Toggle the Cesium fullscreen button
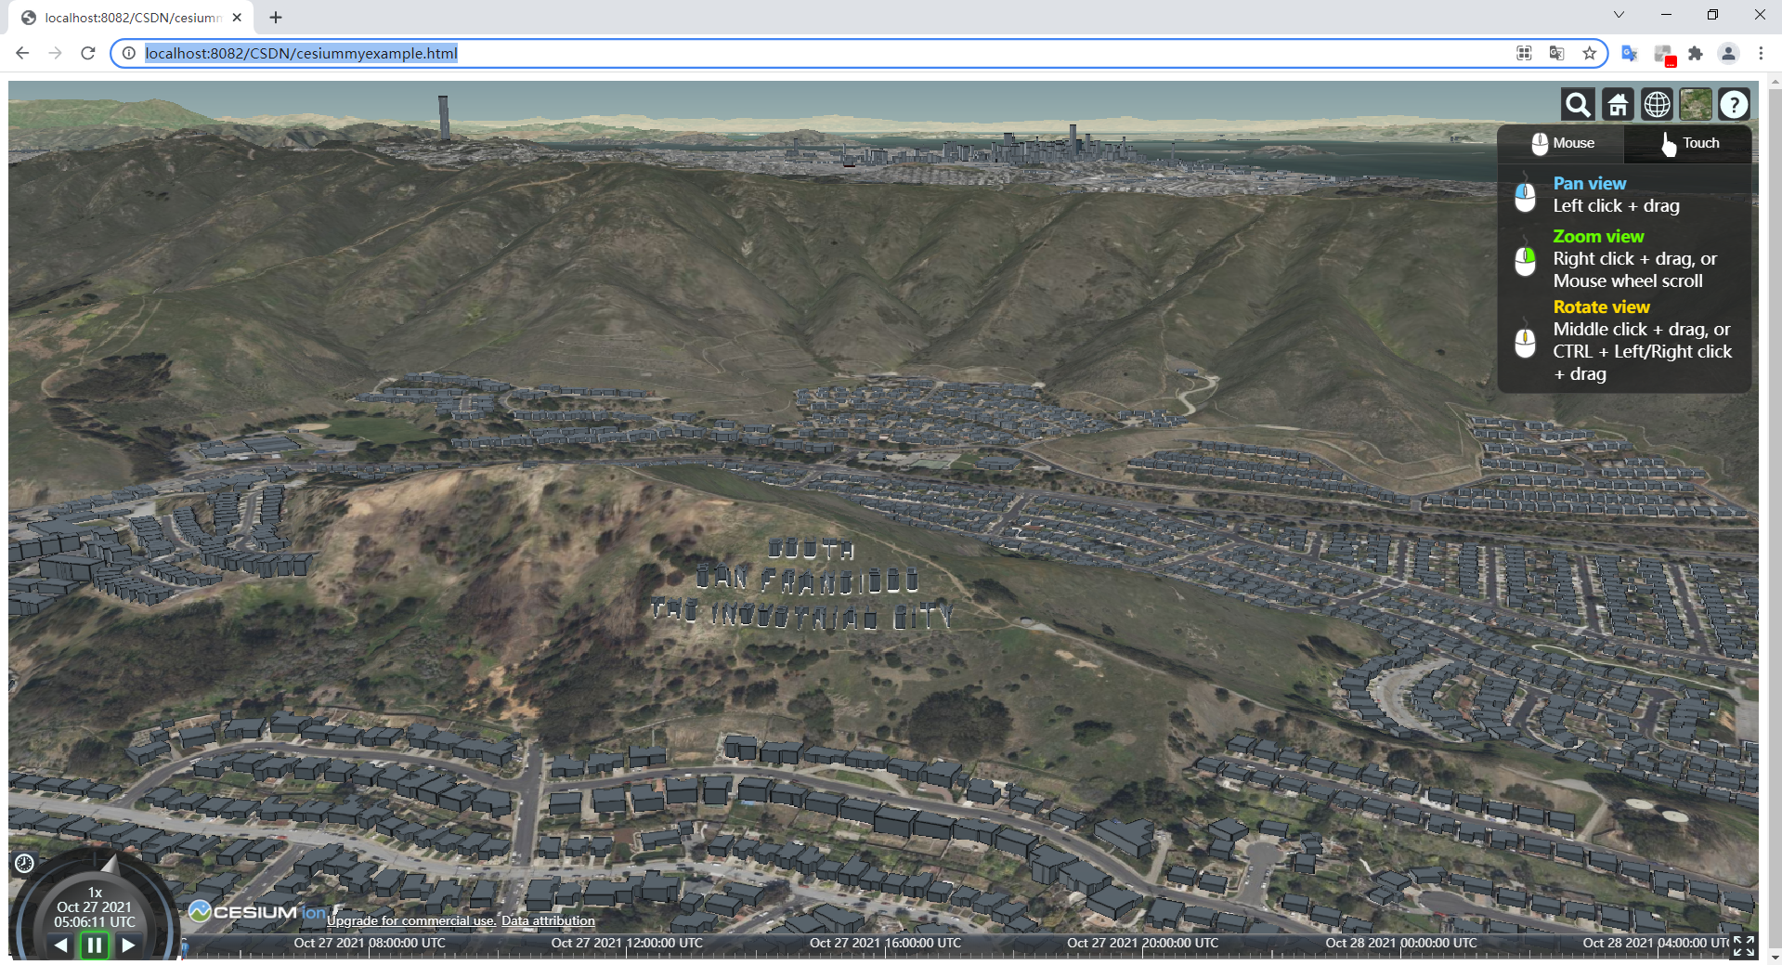 [1744, 945]
